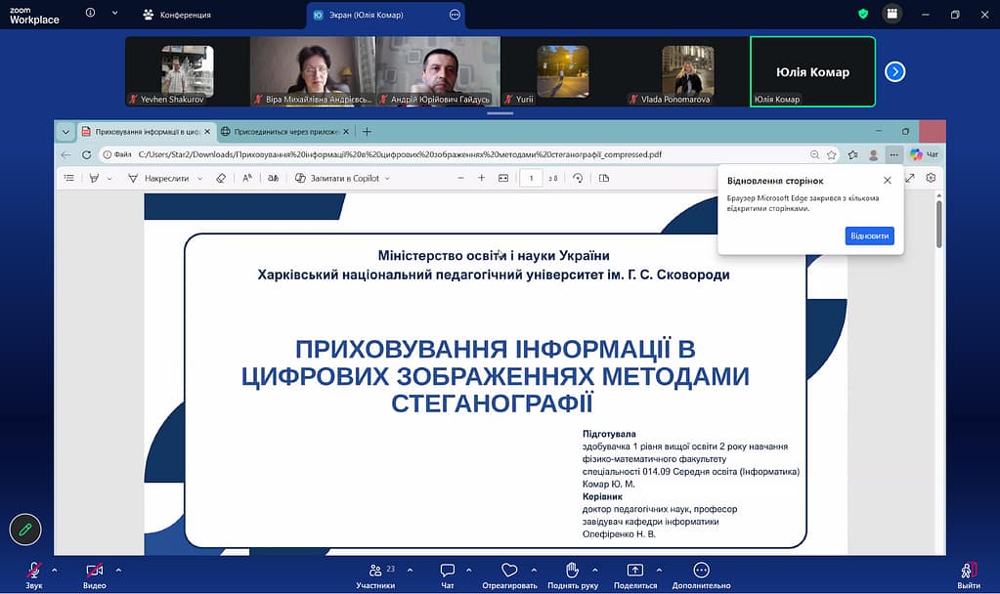Screen dimensions: 1000x594
Task: Click the green annotation pencil button
Action: [x=25, y=529]
